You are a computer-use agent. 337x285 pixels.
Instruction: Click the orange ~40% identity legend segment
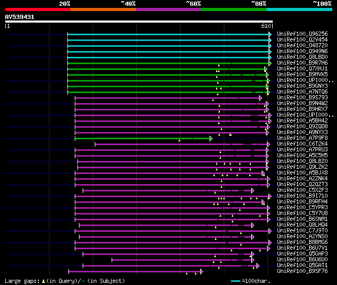(x=103, y=9)
